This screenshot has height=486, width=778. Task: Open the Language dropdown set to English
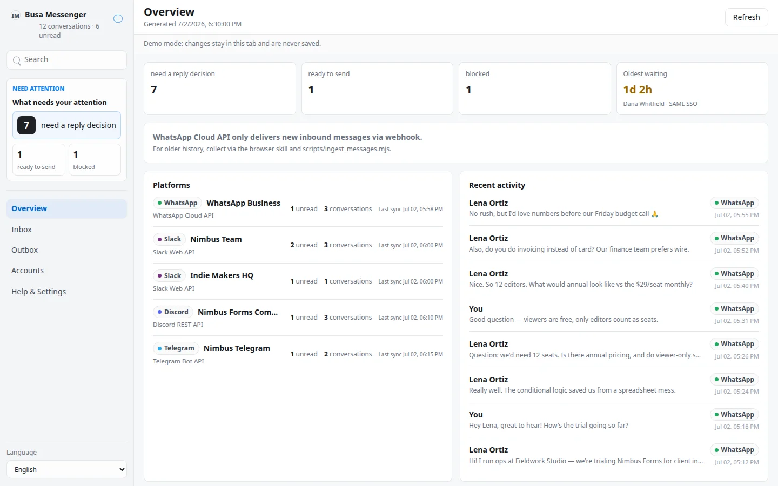click(x=67, y=469)
